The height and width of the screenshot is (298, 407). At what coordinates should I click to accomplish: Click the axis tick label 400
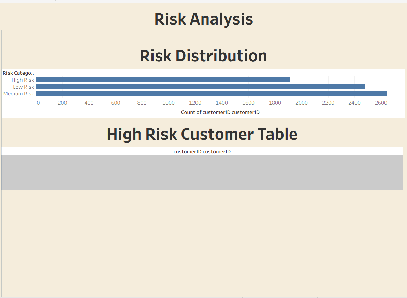(x=89, y=103)
